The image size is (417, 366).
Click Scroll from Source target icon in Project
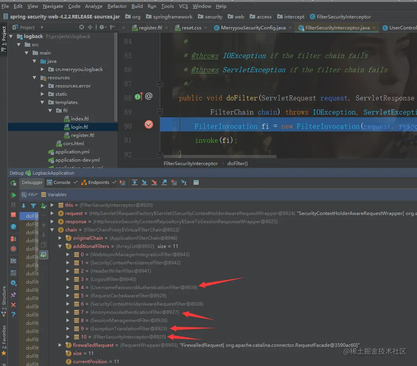[x=82, y=27]
